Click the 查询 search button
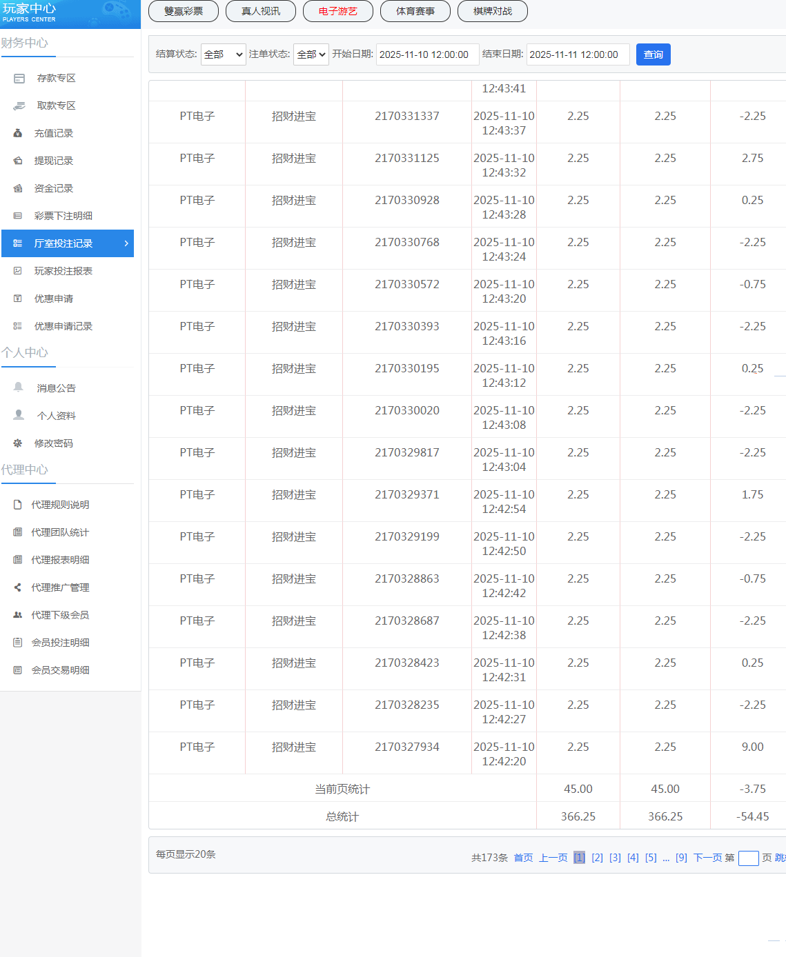Image resolution: width=786 pixels, height=957 pixels. [653, 54]
